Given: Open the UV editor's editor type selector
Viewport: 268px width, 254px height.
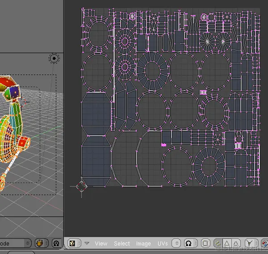Looking at the screenshot, I should click(74, 243).
